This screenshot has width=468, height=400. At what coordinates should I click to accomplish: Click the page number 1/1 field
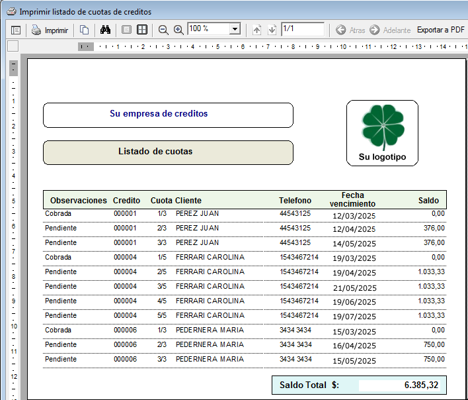302,29
